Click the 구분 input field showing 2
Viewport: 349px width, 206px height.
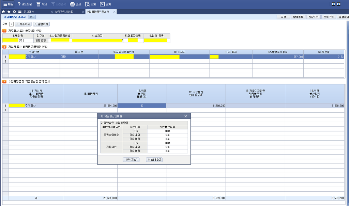[x=11, y=24]
